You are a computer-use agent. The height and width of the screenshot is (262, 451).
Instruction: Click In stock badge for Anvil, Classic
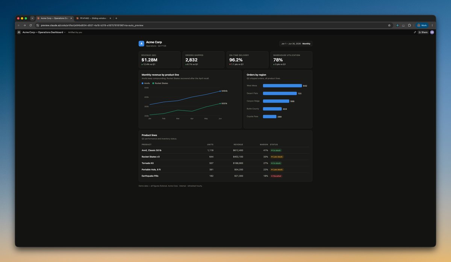pyautogui.click(x=276, y=150)
